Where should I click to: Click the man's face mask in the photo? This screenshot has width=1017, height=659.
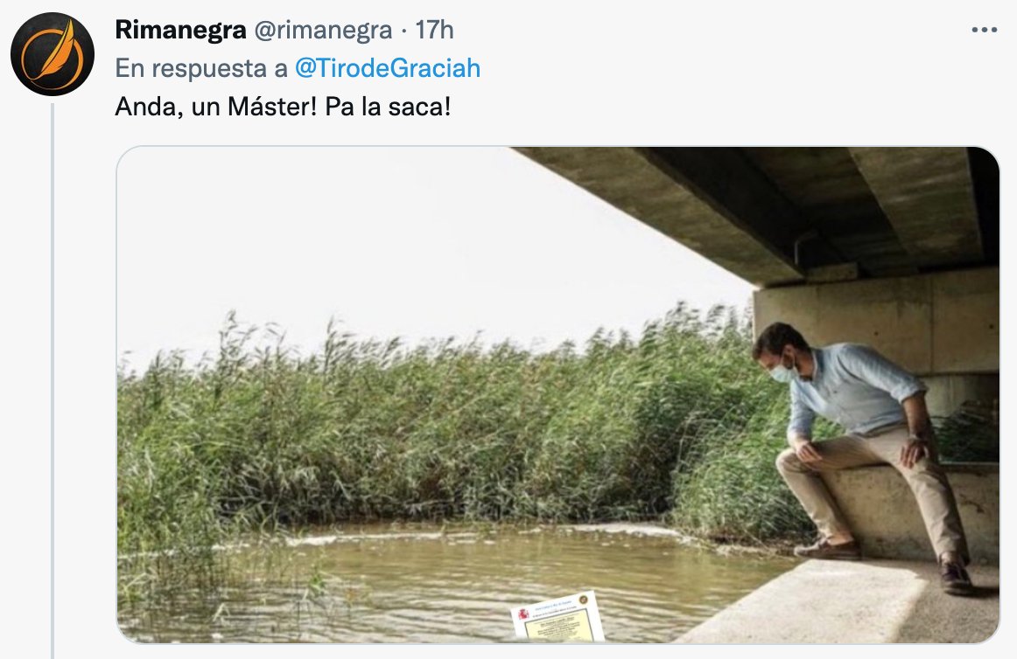pyautogui.click(x=783, y=371)
